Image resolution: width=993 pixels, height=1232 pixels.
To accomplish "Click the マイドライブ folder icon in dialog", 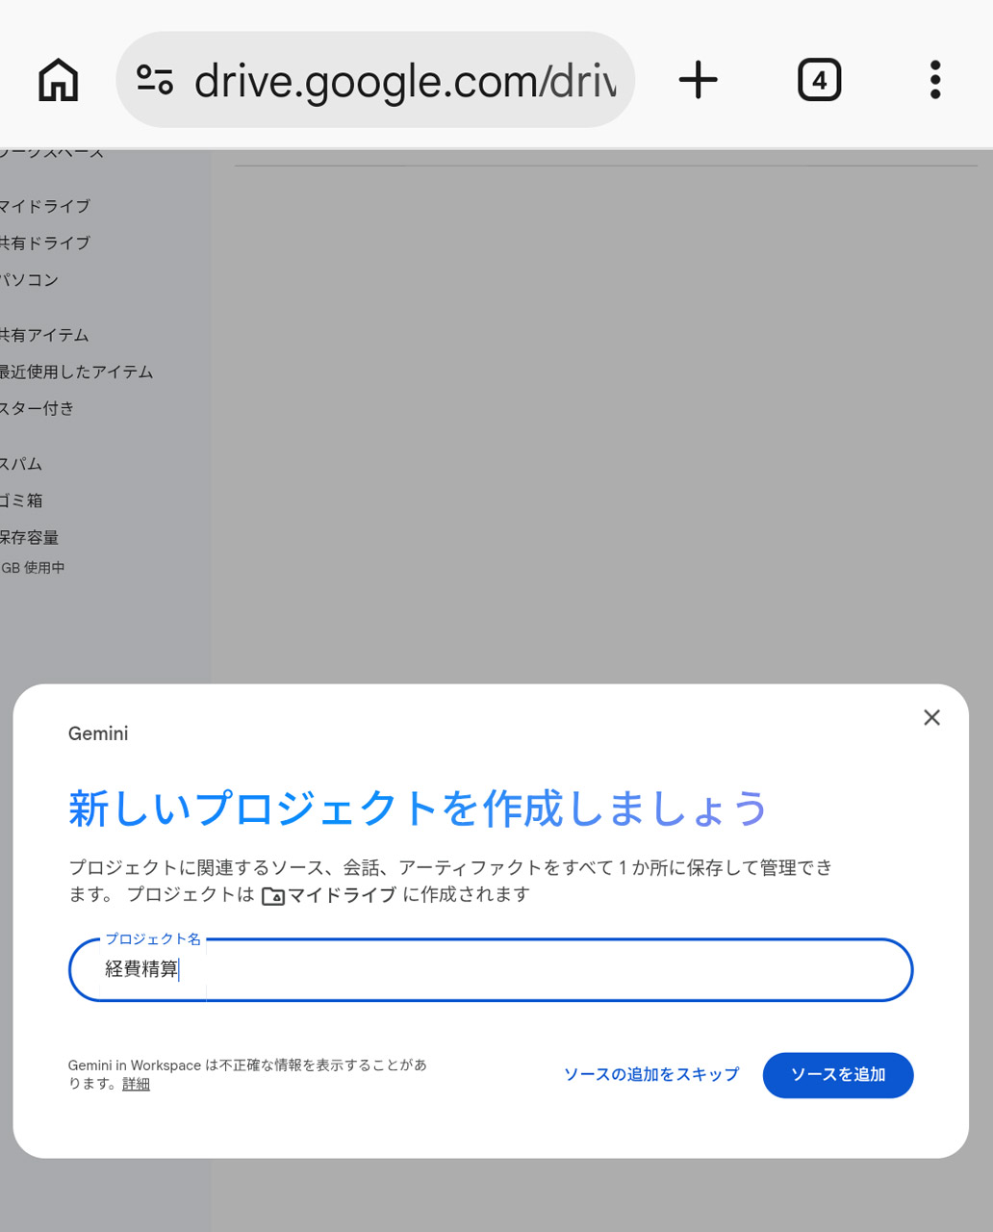I will 273,896.
